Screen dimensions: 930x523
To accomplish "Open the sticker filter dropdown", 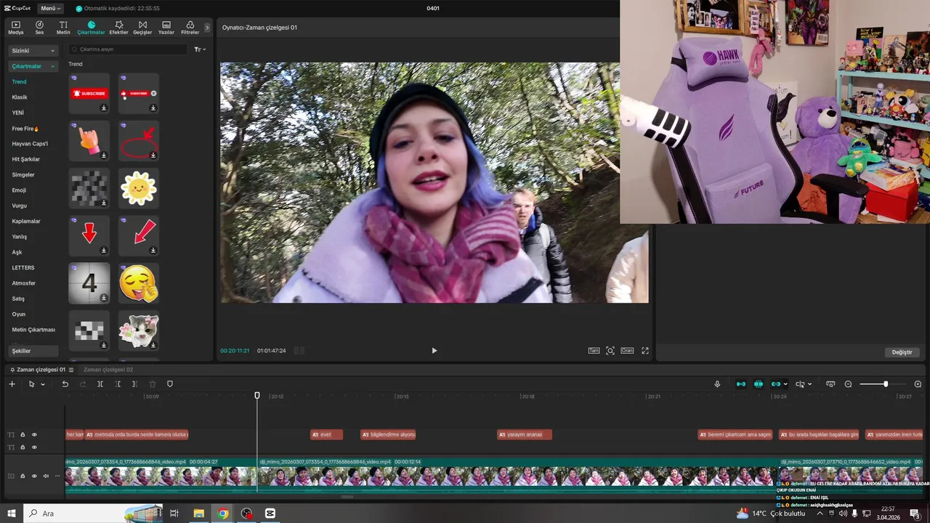I will [200, 49].
